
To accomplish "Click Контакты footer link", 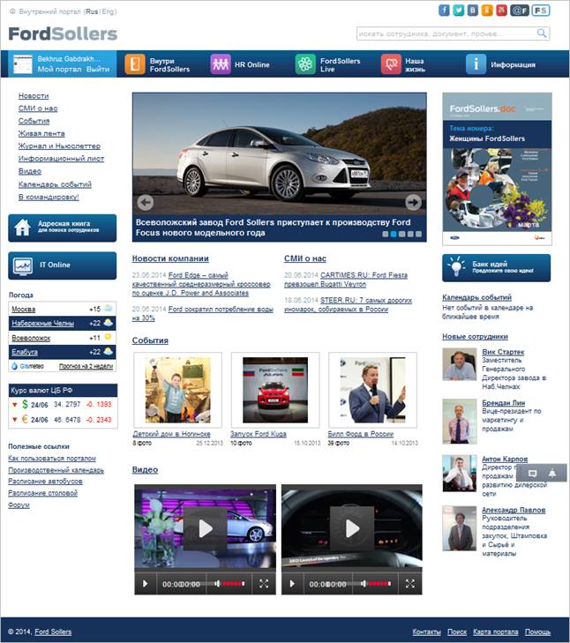I will 426,632.
